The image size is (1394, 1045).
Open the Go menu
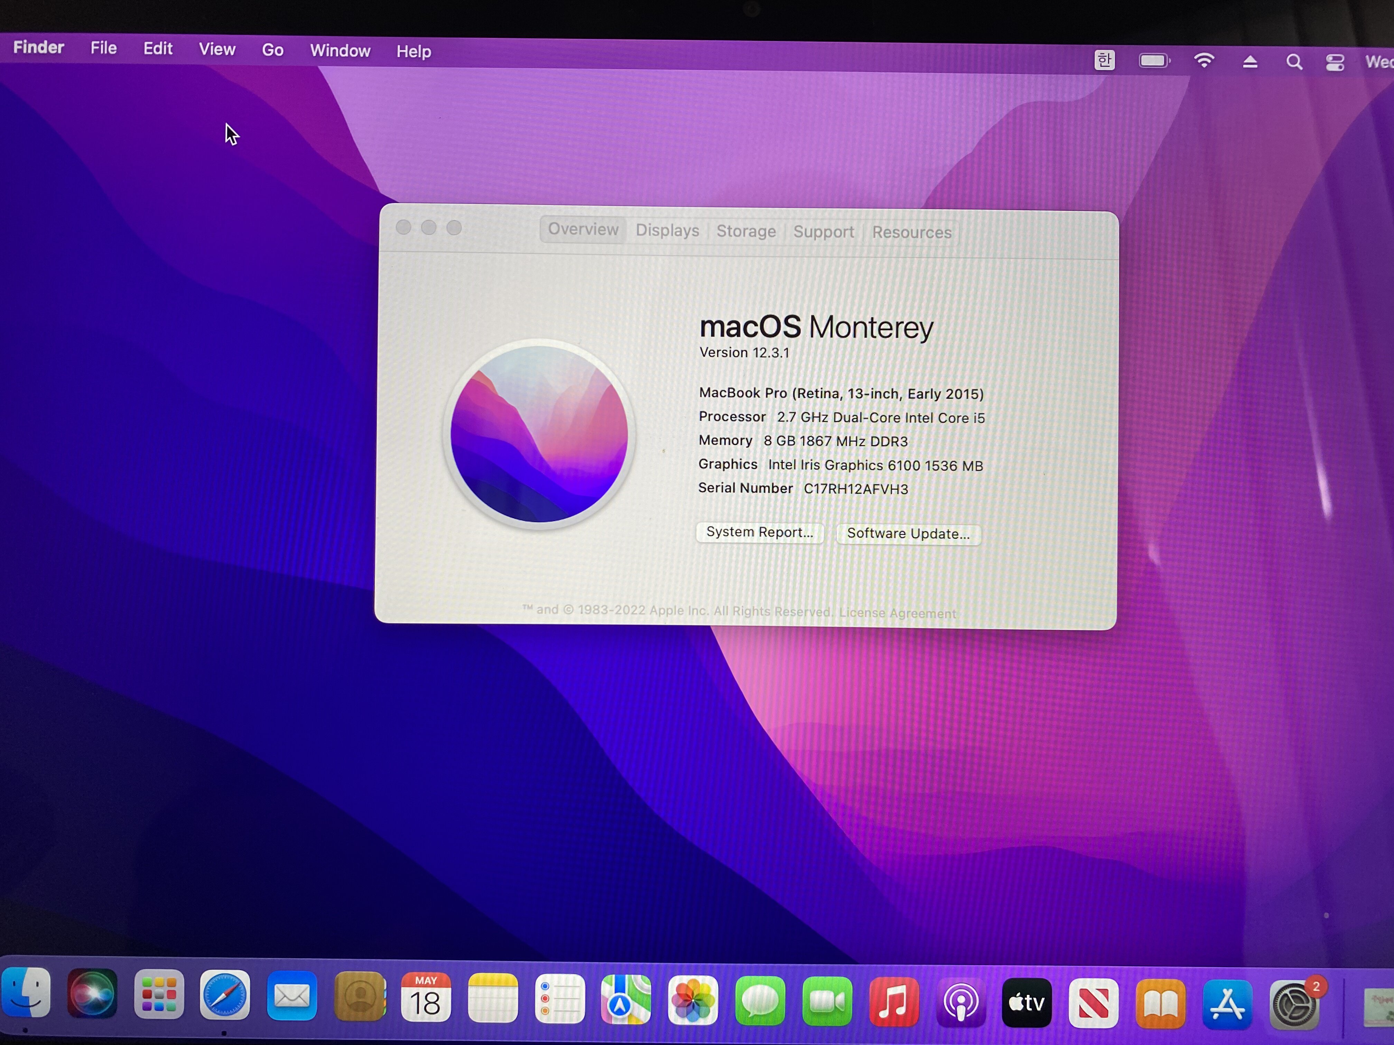272,50
